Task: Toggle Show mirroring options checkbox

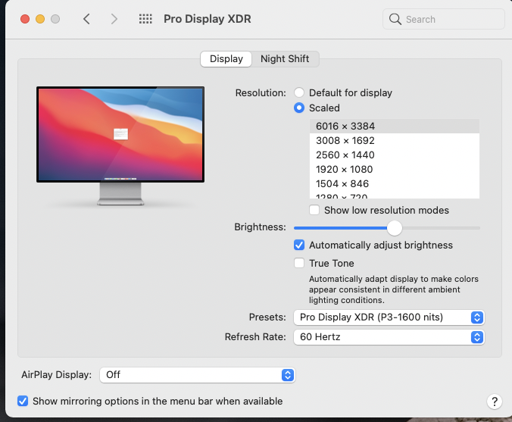Action: point(23,401)
